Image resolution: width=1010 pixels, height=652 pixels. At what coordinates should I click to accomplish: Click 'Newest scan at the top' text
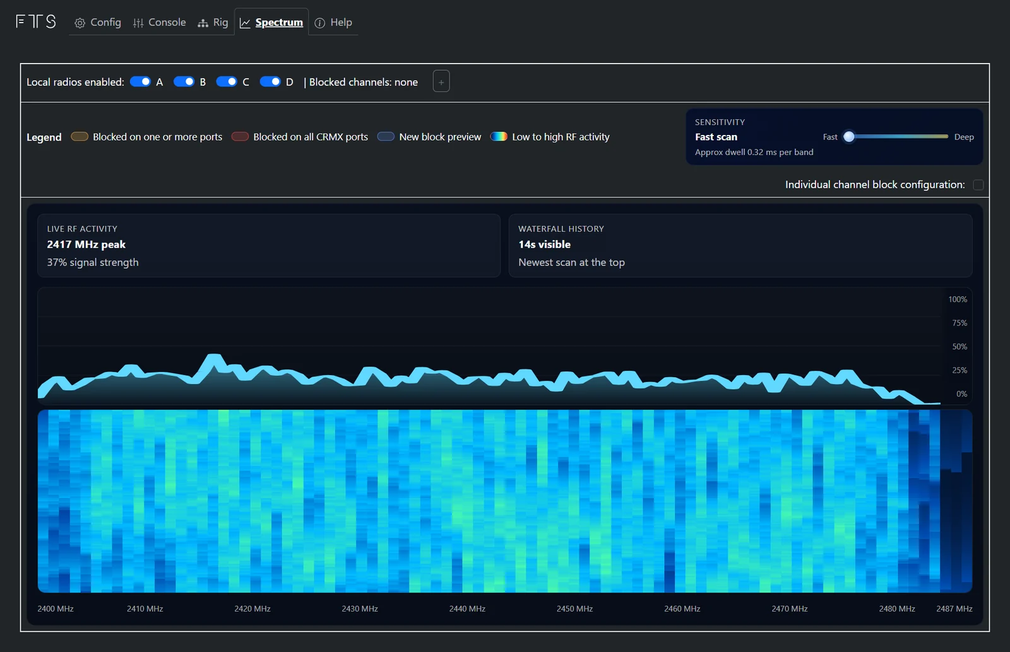(572, 262)
